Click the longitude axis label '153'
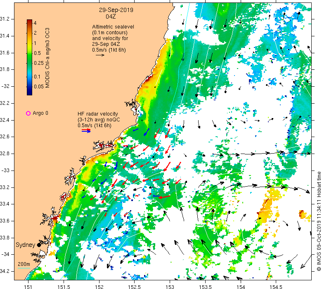Viewport: 322px width, 289px height. coord(170,287)
